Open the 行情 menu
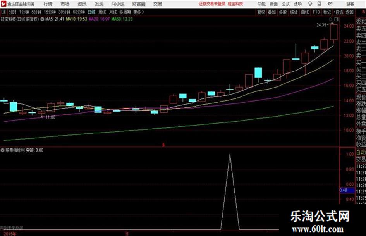The width and height of the screenshot is (366, 236). coord(48,4)
